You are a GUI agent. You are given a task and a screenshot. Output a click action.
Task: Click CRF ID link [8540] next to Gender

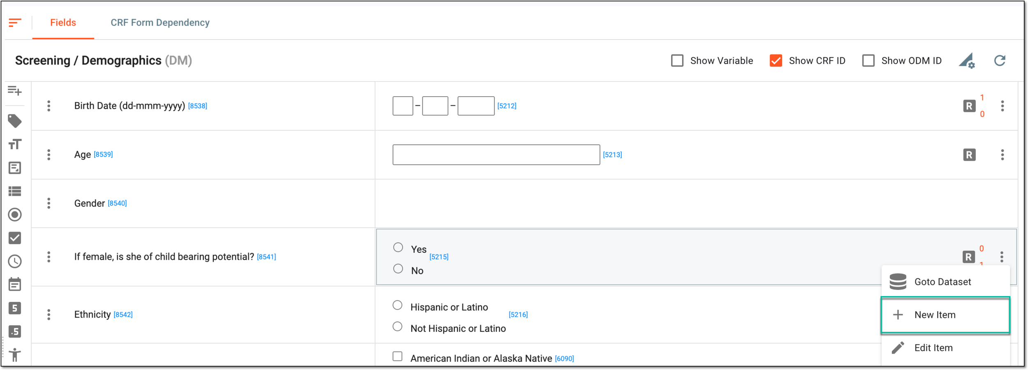[117, 203]
